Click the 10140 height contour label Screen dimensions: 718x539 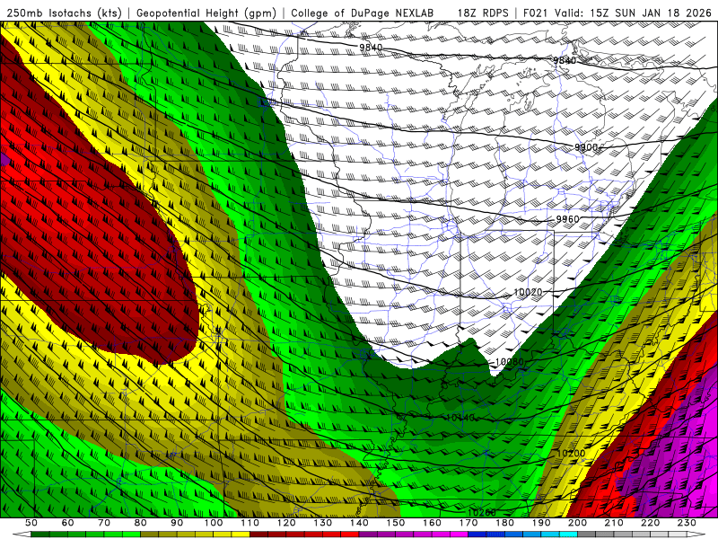460,418
